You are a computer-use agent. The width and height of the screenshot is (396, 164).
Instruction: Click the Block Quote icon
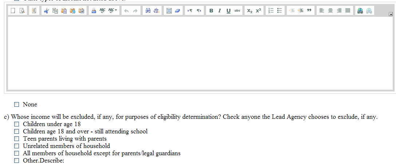tap(309, 11)
